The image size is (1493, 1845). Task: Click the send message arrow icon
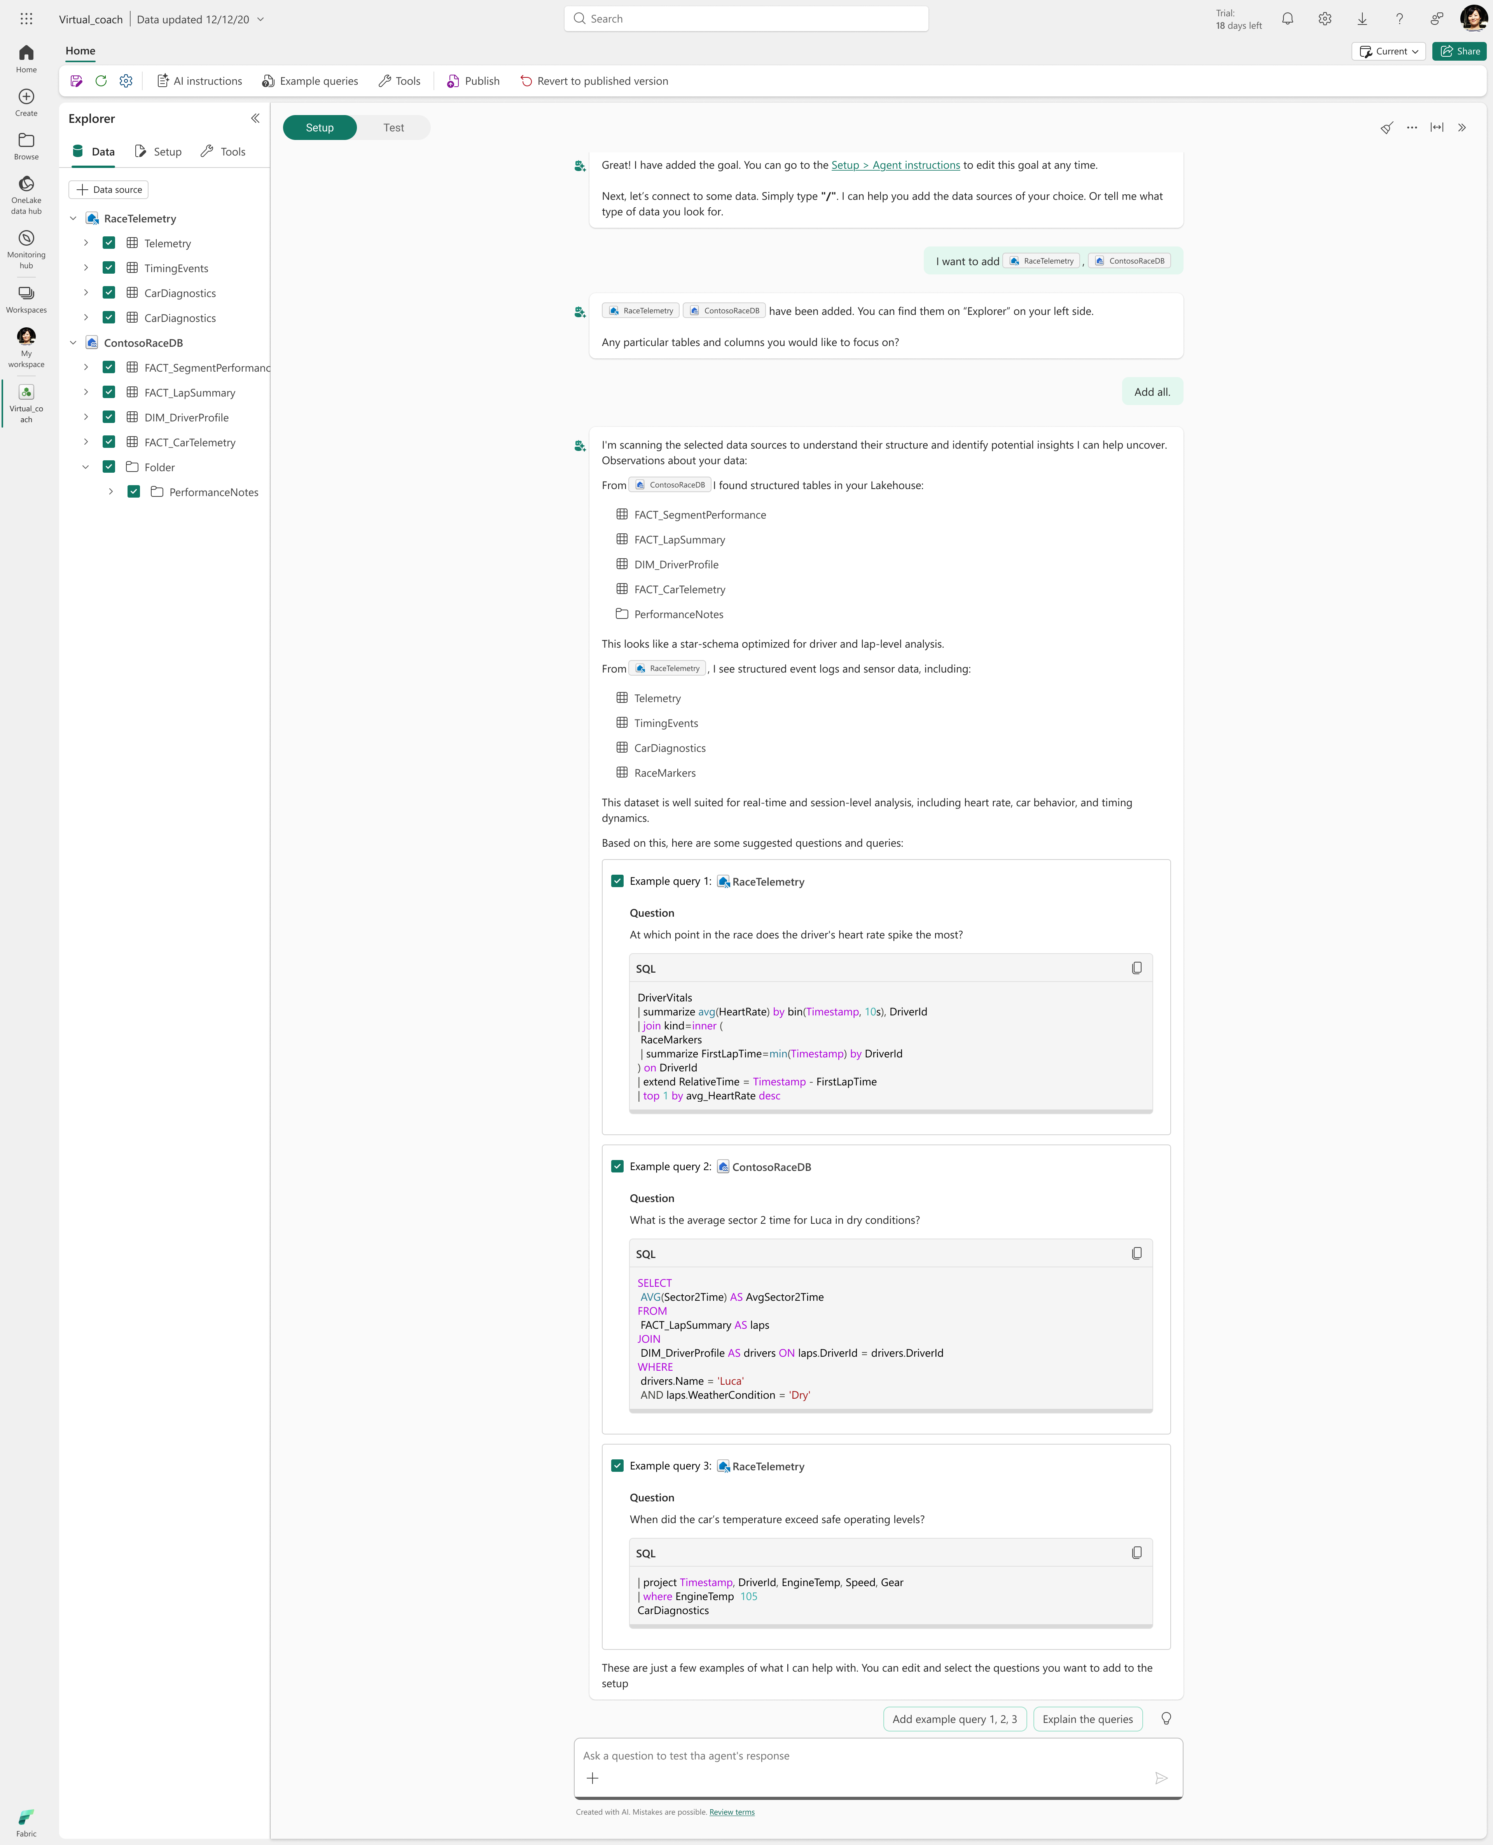pyautogui.click(x=1160, y=1778)
